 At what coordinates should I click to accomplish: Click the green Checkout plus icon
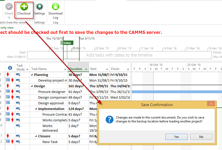[24, 7]
